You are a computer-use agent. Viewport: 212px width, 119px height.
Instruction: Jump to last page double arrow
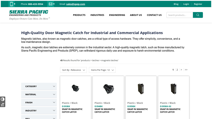pyautogui.click(x=186, y=70)
